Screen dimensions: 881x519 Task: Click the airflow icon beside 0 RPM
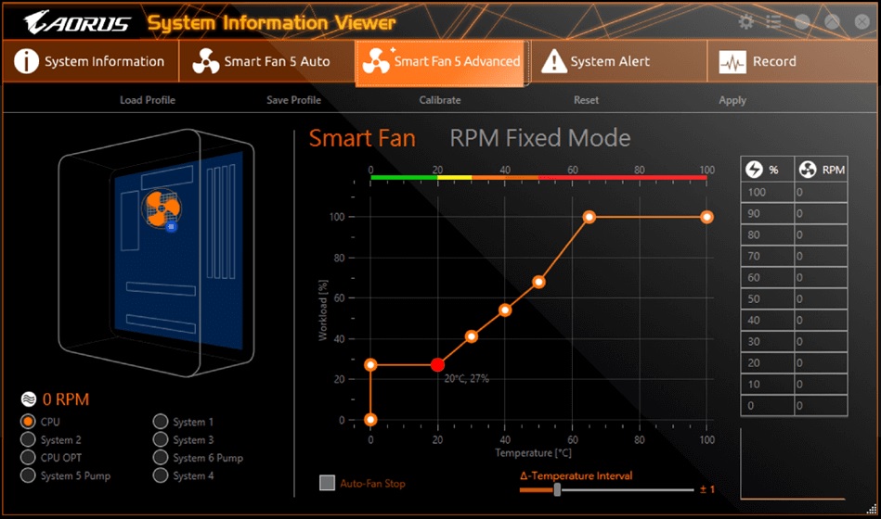(28, 399)
